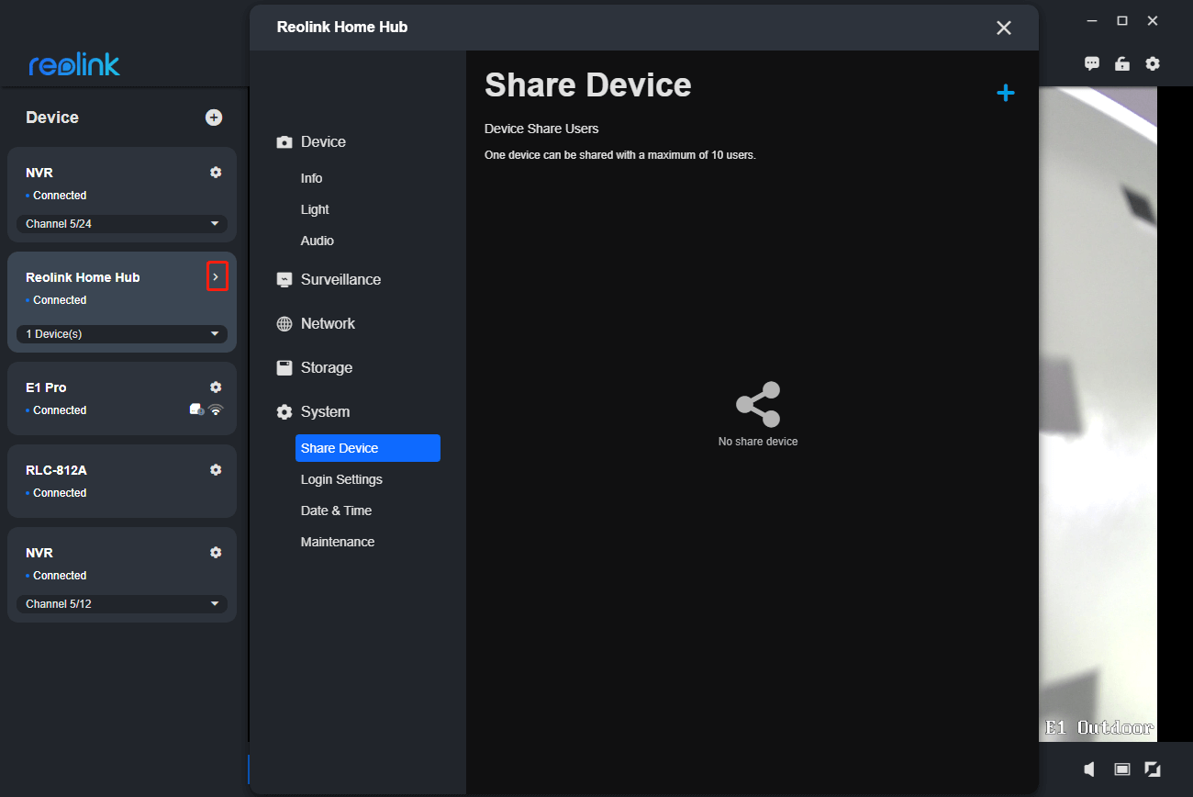Screen dimensions: 1193x797
Task: Open E1 Pro settings gear
Action: tap(216, 387)
